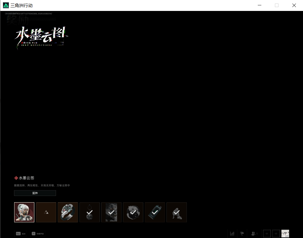Select the checked dark device reward
This screenshot has height=238, width=303.
pyautogui.click(x=155, y=212)
